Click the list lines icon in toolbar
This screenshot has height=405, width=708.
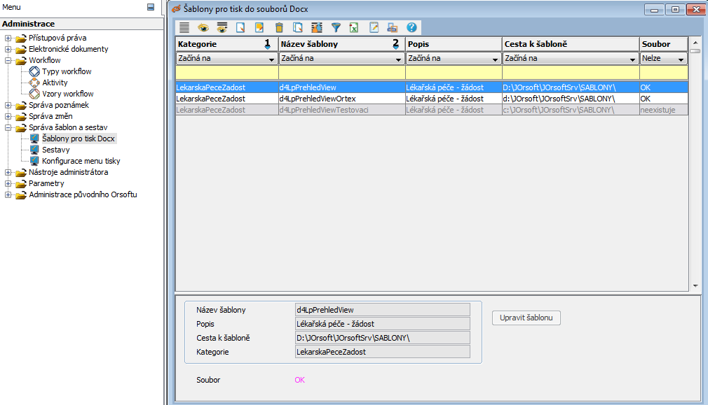184,27
